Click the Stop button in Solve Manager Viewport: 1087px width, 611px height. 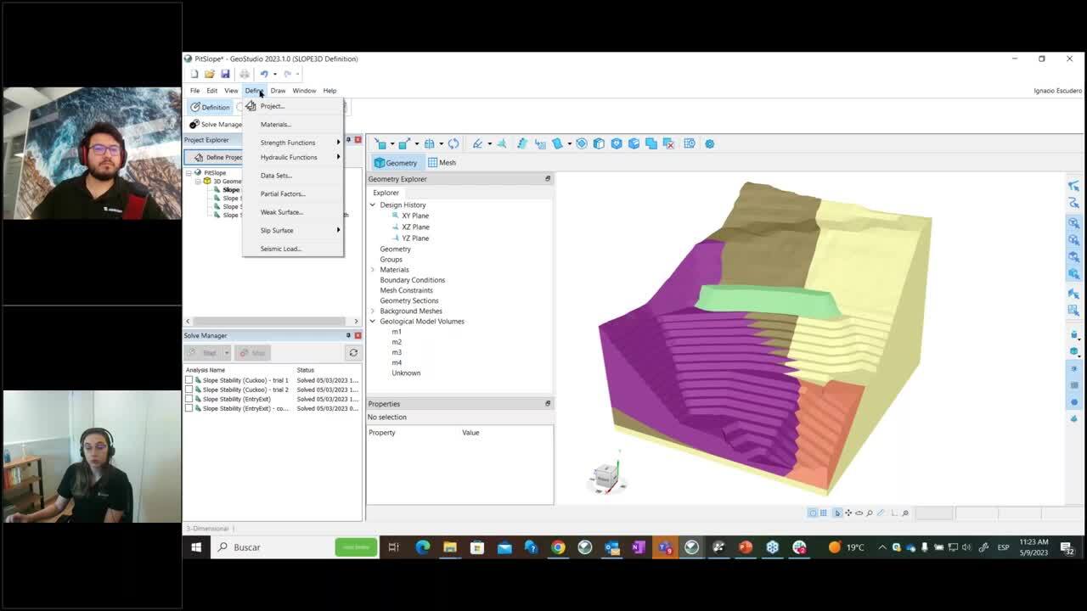pyautogui.click(x=253, y=352)
